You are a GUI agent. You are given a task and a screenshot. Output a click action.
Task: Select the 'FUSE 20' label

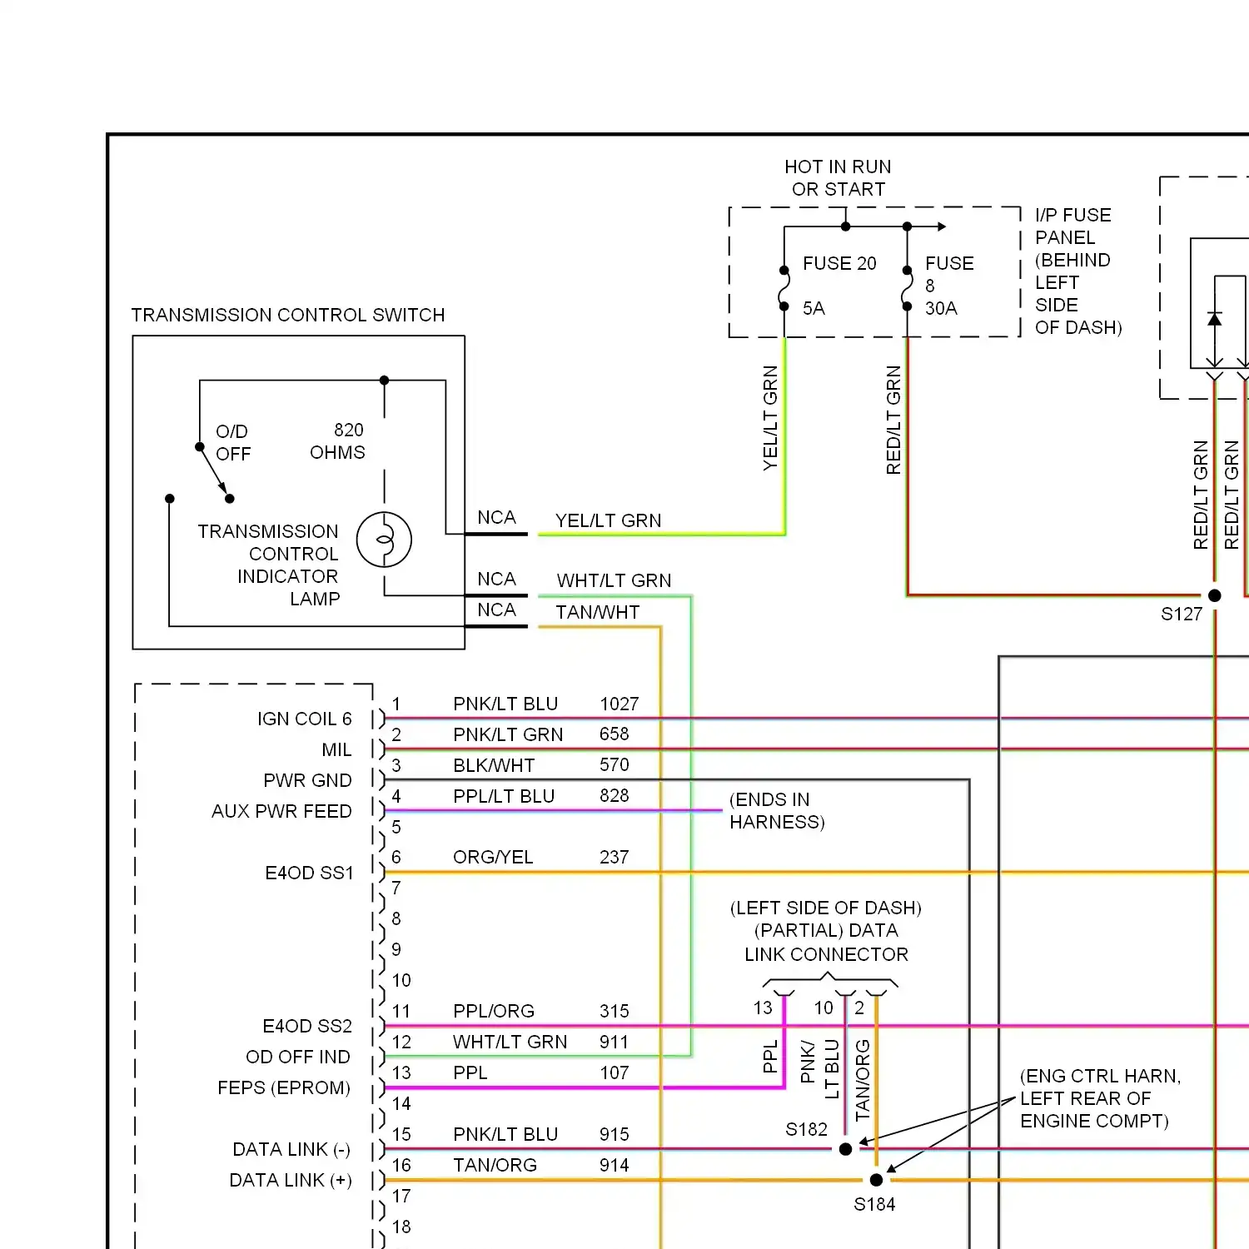tap(839, 263)
